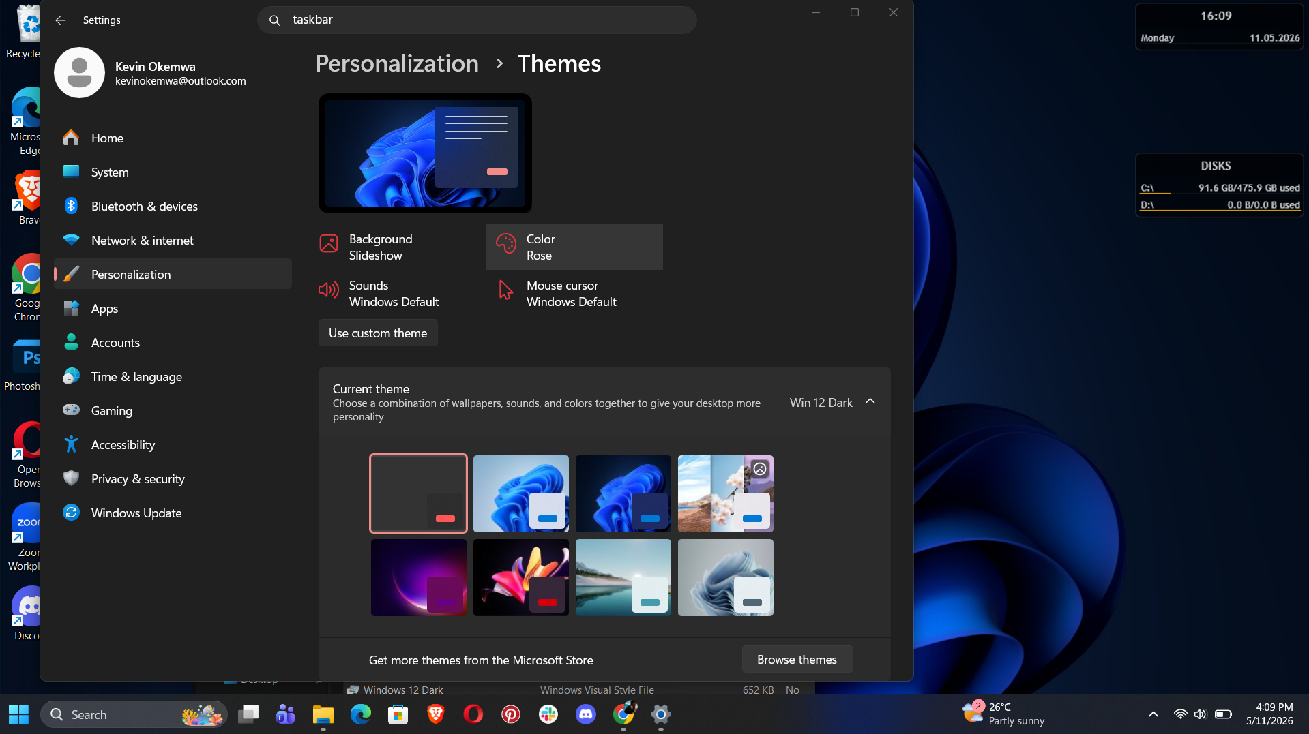The image size is (1309, 734).
Task: Select the Sunrise lake theme
Action: pos(623,577)
